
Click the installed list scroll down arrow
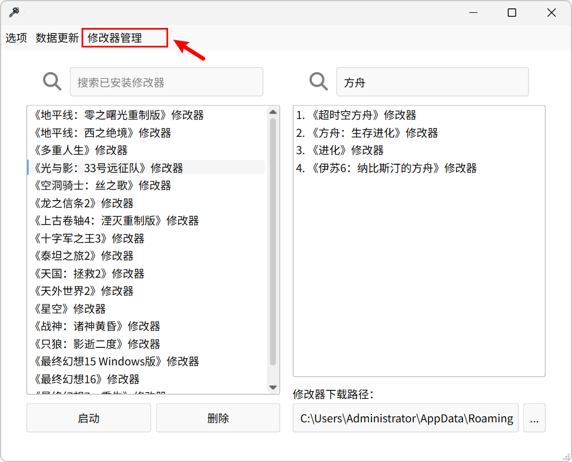[273, 387]
